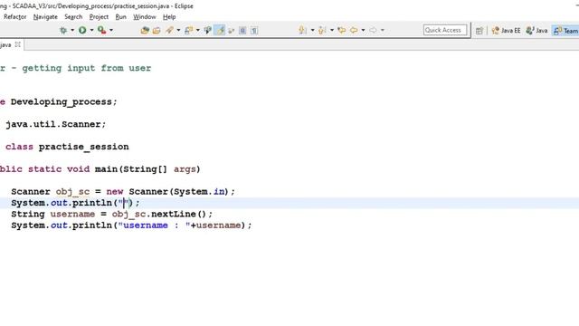Click 'obj_sc.nextLine();' in the code

point(163,215)
